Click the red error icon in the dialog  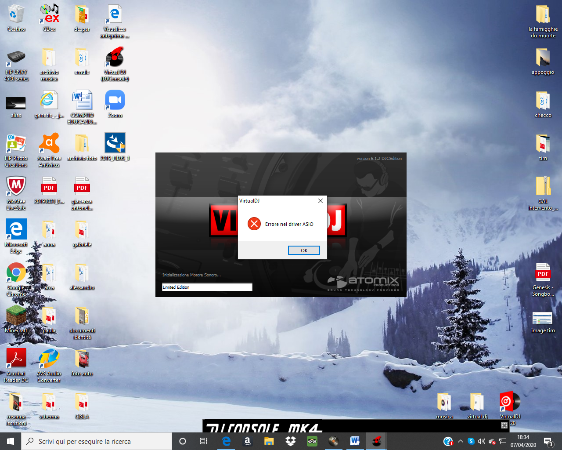(254, 224)
